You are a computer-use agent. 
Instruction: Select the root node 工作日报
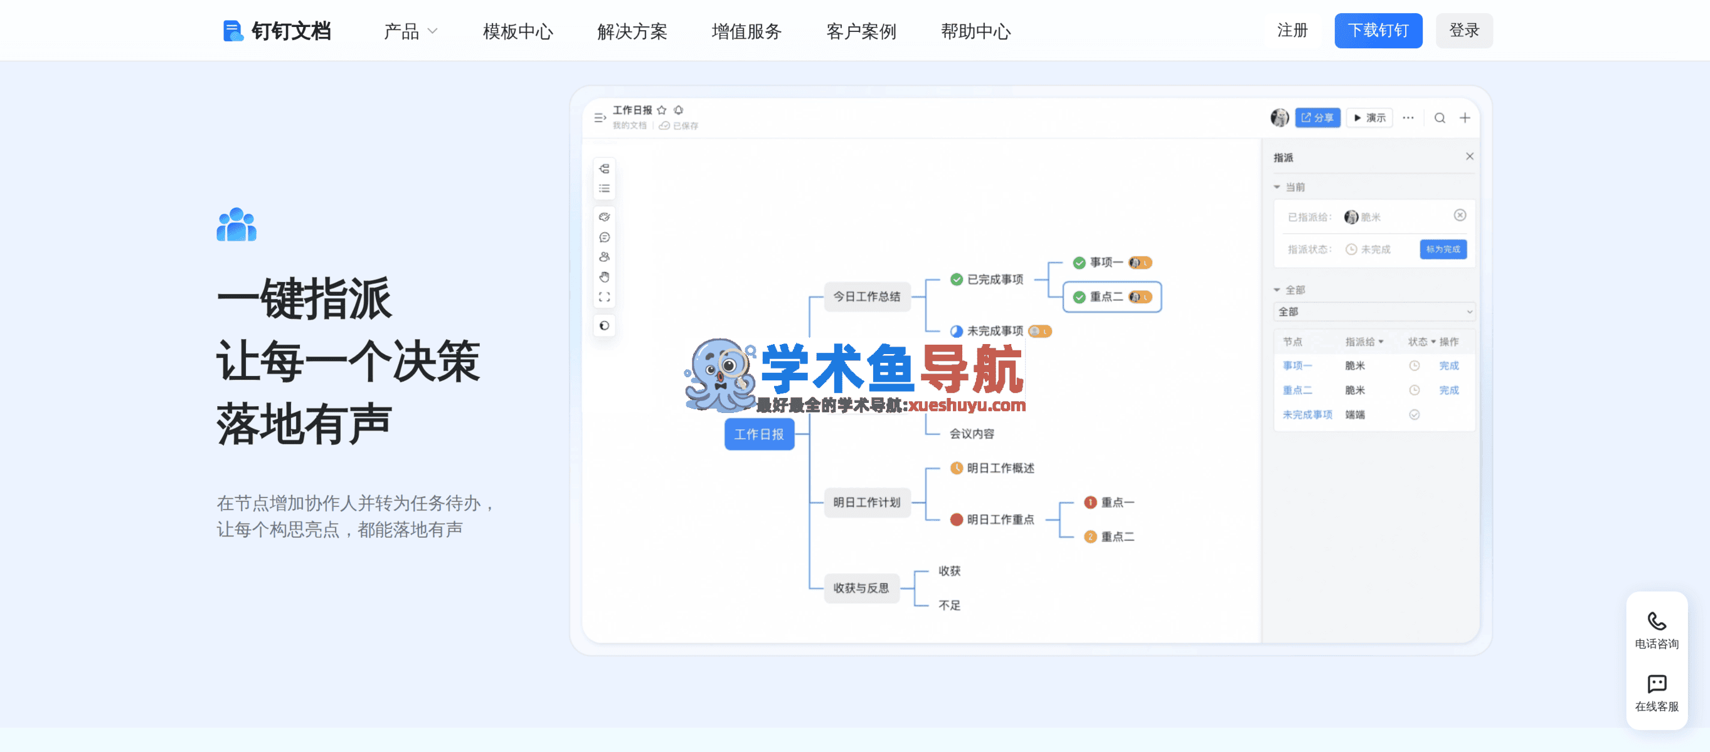coord(759,434)
